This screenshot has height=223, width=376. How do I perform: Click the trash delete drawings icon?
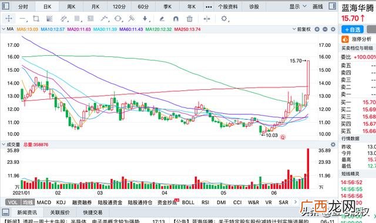(x=189, y=19)
